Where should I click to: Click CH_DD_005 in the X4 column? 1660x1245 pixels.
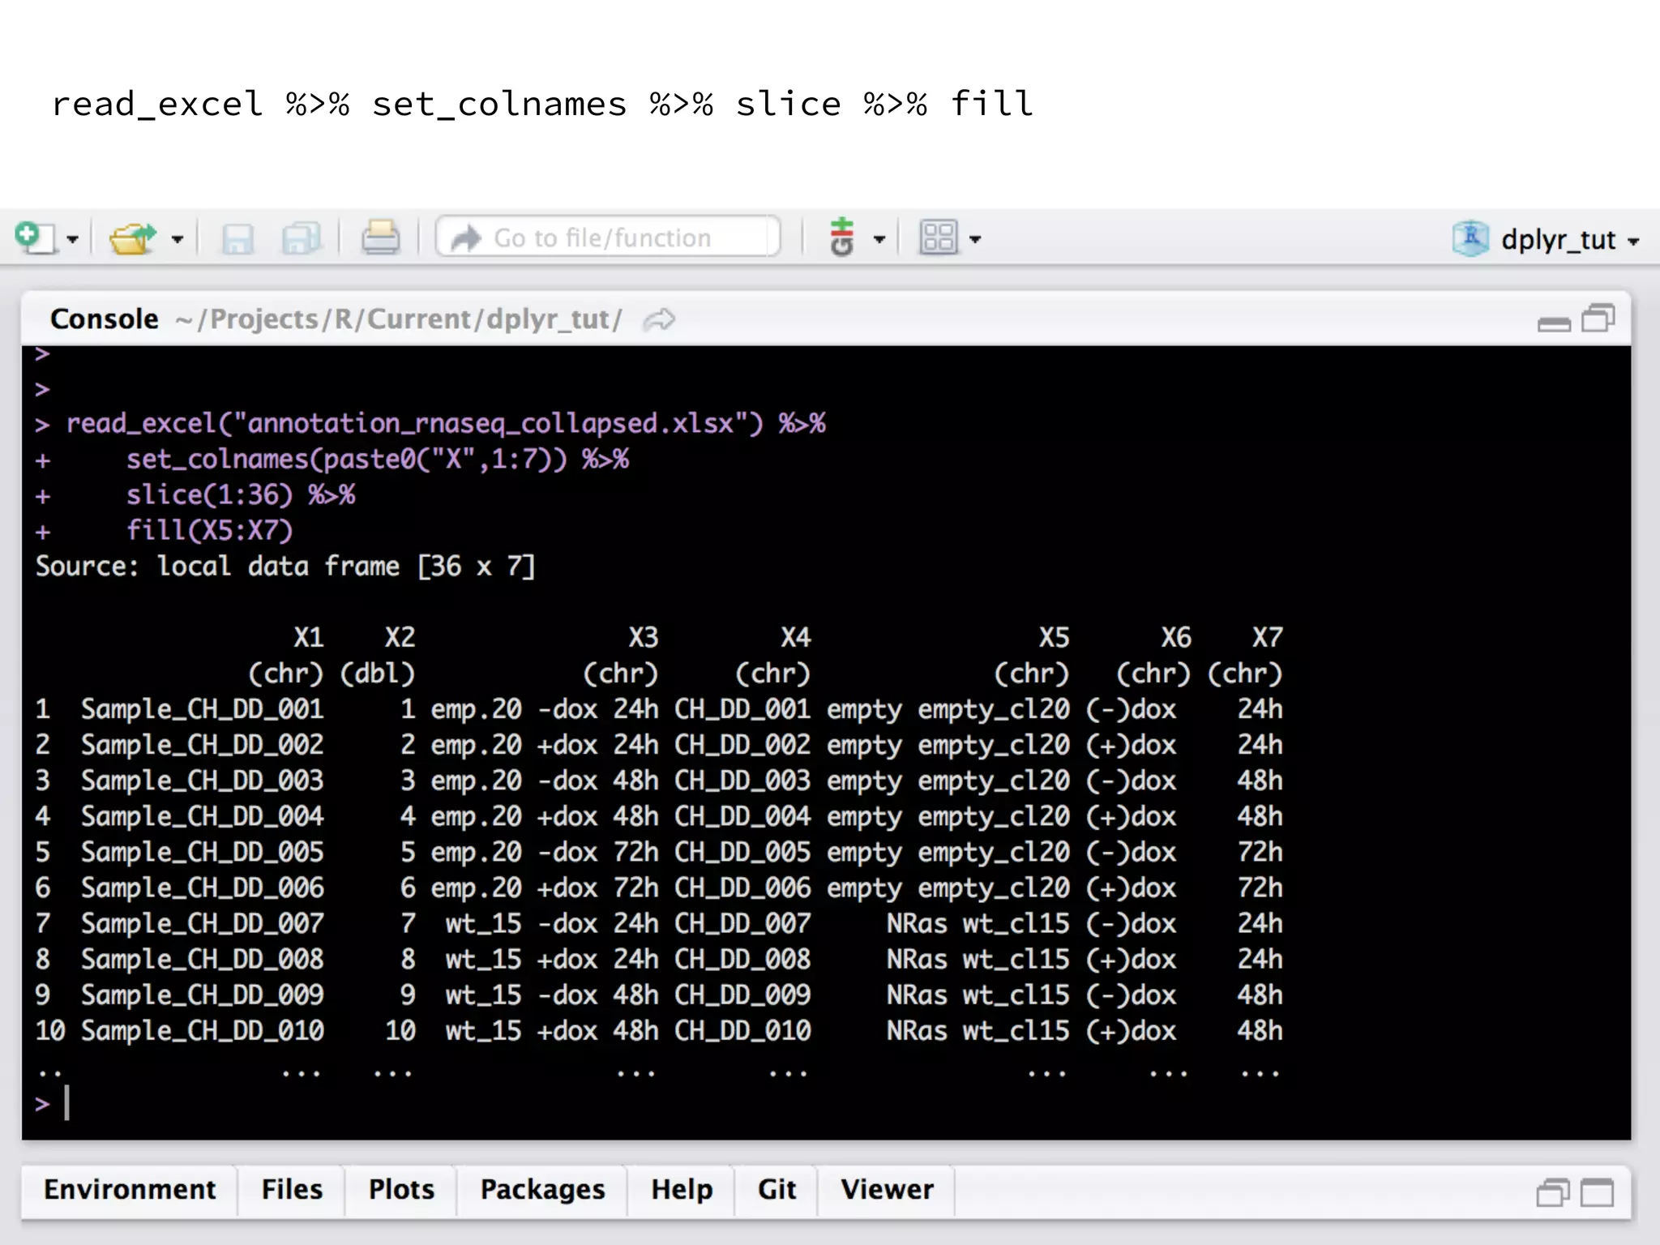[742, 853]
